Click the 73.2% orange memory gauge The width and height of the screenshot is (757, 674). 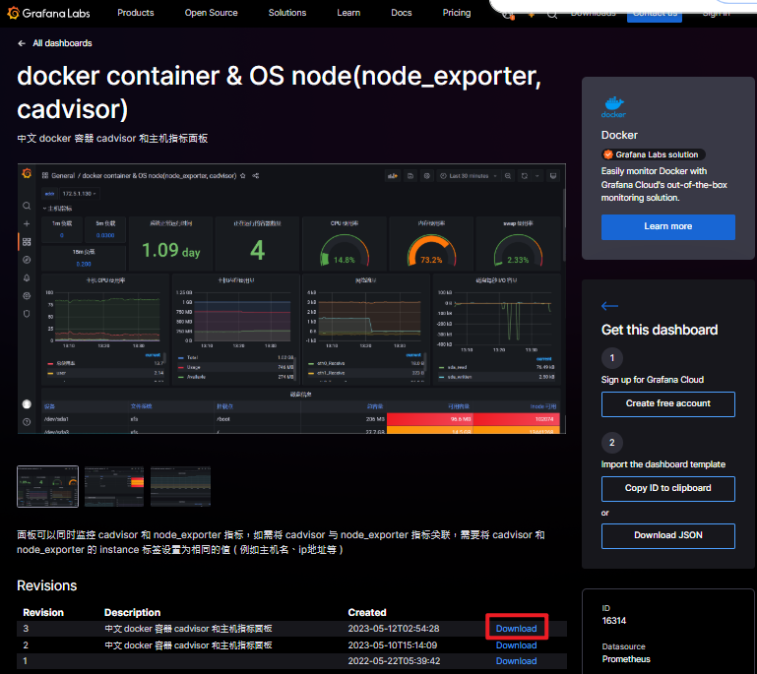tap(431, 251)
